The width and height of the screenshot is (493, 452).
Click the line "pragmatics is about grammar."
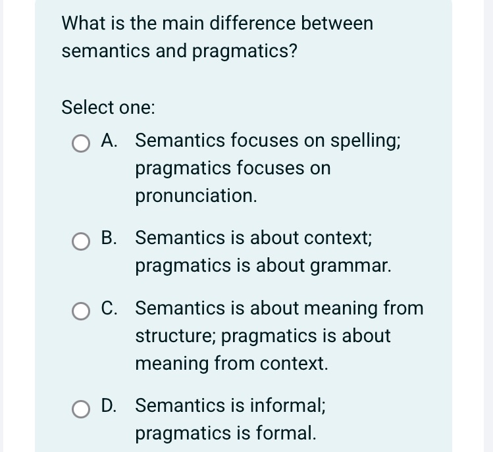point(264,266)
